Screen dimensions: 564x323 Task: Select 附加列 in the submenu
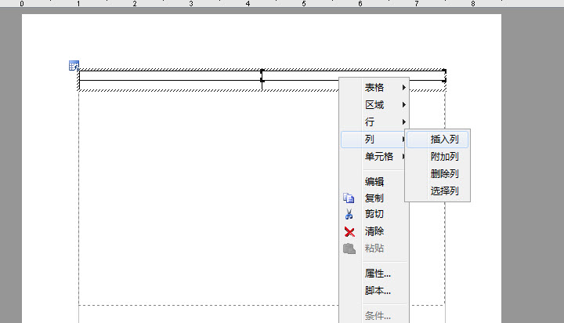point(438,157)
